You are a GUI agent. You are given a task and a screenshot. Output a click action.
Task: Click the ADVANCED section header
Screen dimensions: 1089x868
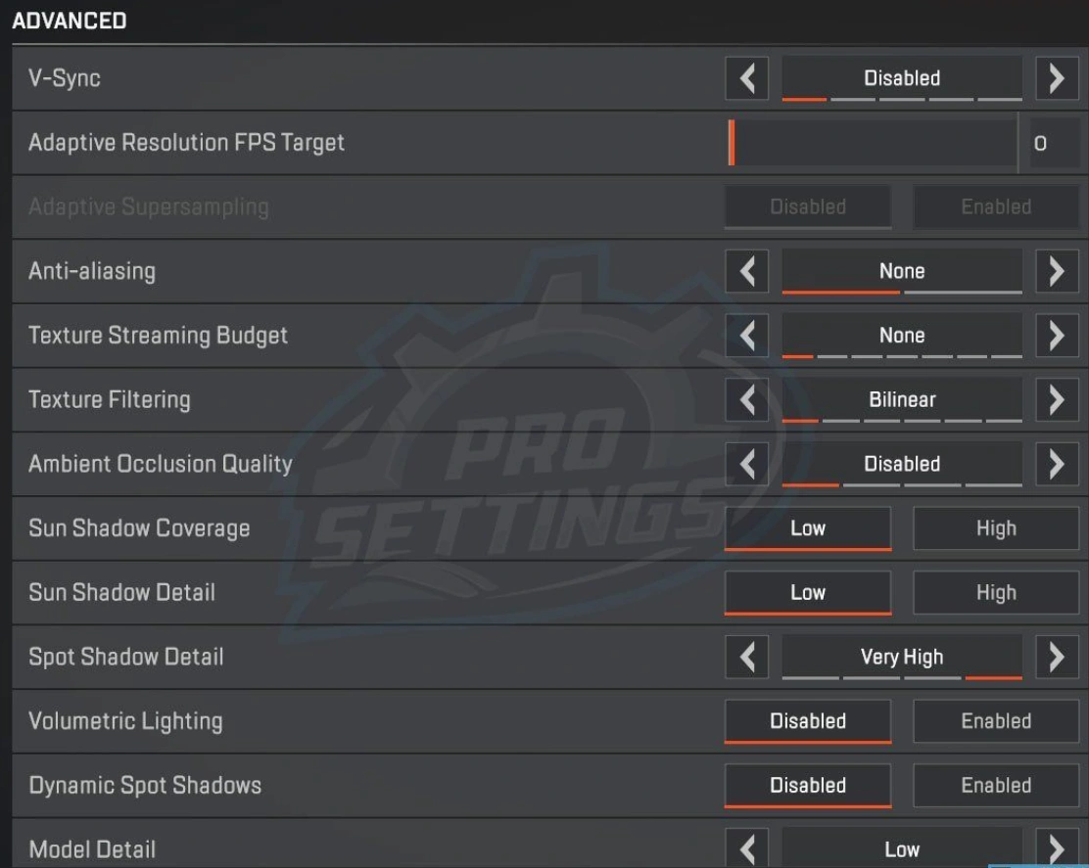(x=70, y=21)
